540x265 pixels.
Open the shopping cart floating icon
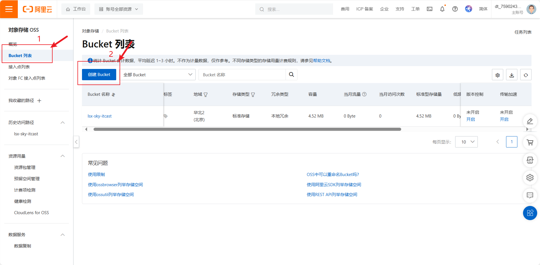pos(530,142)
